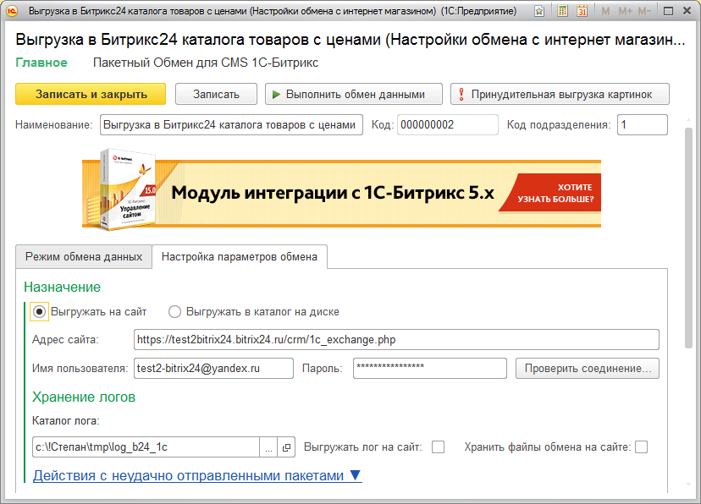Open the calendar icon in title bar

[582, 11]
